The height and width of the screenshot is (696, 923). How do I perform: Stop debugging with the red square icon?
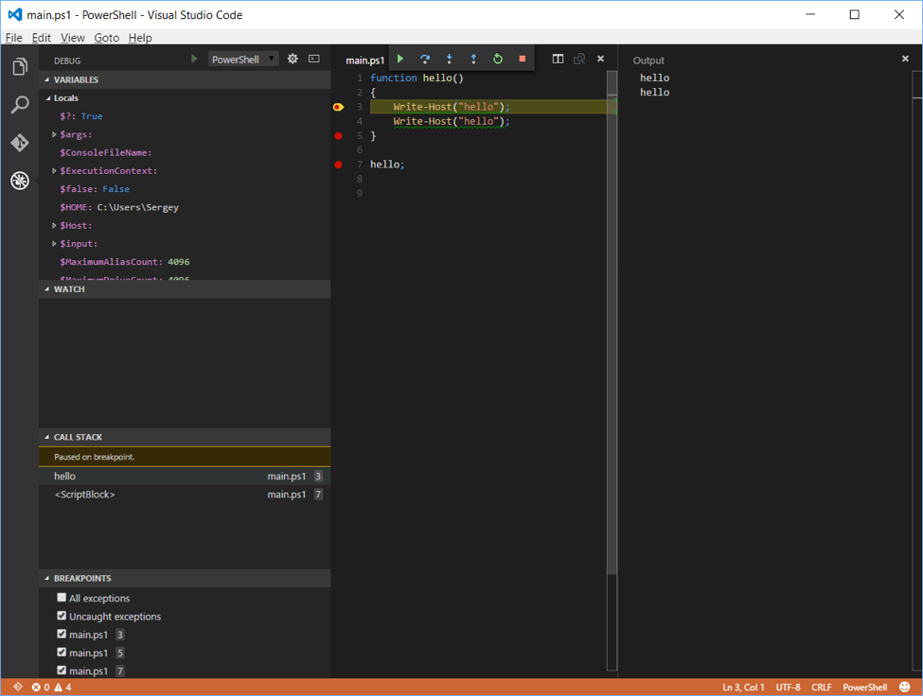(522, 59)
